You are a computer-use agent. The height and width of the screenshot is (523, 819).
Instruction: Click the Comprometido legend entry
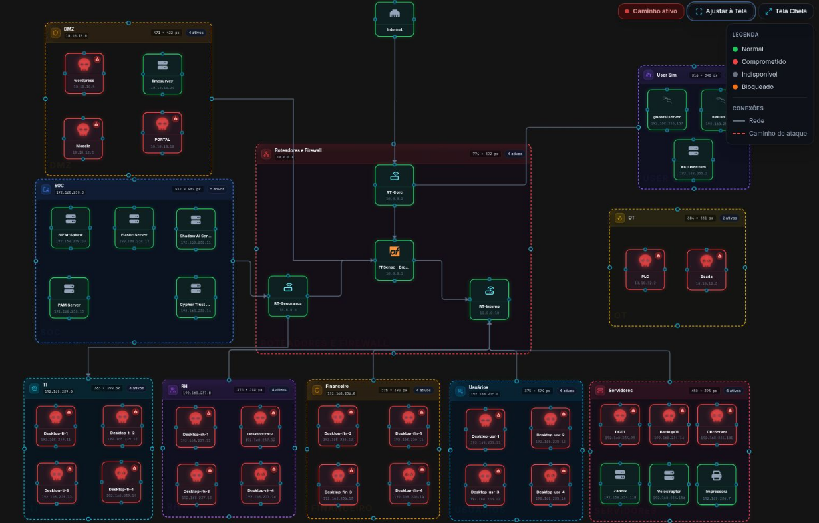(759, 61)
